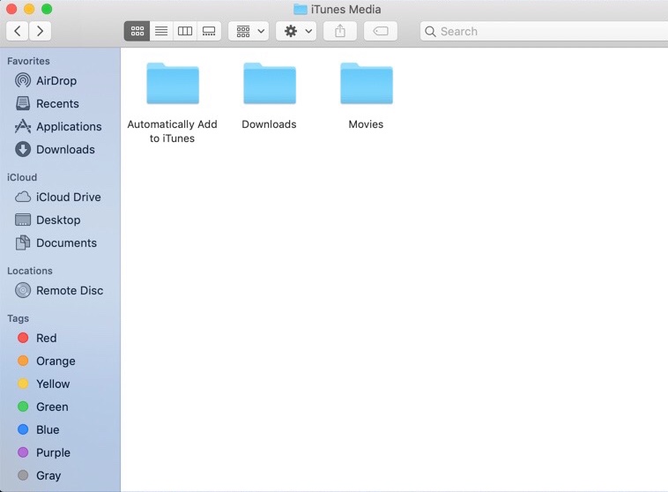This screenshot has width=668, height=492.
Task: Select the Yellow tag dot
Action: tap(23, 384)
